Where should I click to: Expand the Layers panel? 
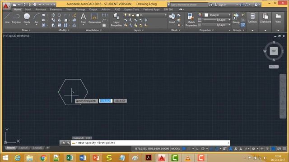click(139, 30)
